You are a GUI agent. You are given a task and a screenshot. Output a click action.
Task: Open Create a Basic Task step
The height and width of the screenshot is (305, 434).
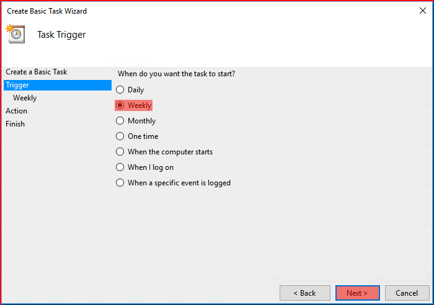pyautogui.click(x=36, y=72)
